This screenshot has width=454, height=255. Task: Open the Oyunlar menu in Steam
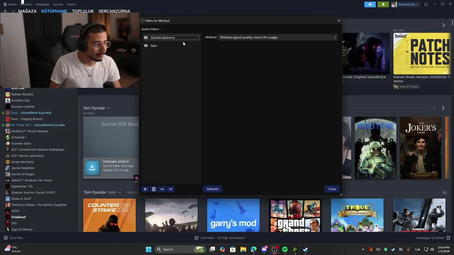click(58, 4)
